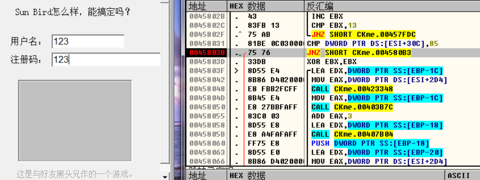
Task: Click the 用户名 input field containing 123
Action: pyautogui.click(x=88, y=42)
